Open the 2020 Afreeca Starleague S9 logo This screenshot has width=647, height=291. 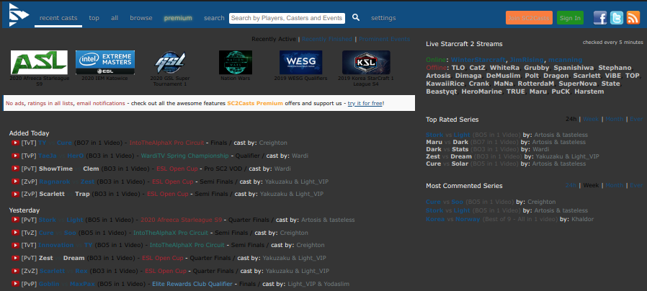[x=39, y=63]
